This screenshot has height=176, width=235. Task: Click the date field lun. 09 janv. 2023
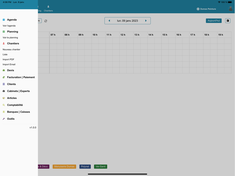128,21
